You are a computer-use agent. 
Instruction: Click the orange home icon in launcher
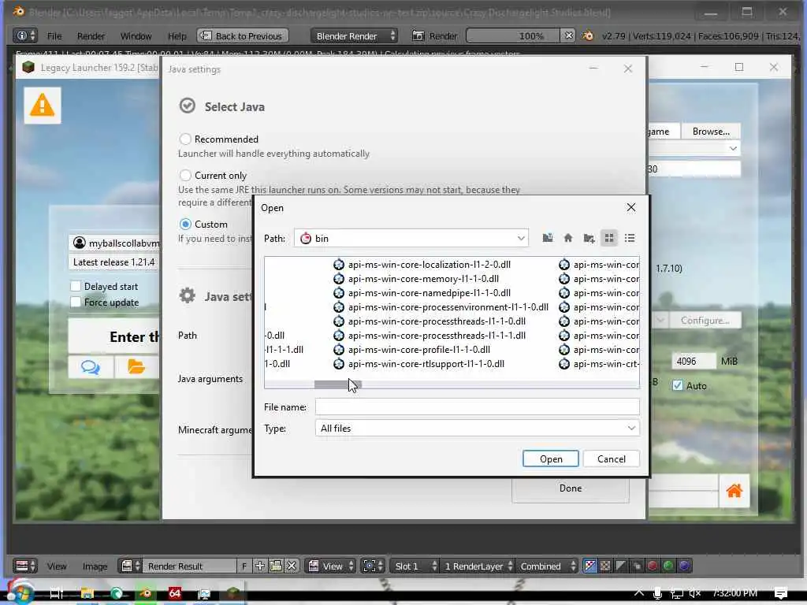tap(734, 491)
